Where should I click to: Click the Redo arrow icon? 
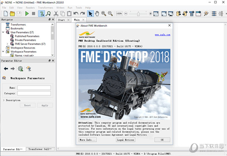pos(82,14)
